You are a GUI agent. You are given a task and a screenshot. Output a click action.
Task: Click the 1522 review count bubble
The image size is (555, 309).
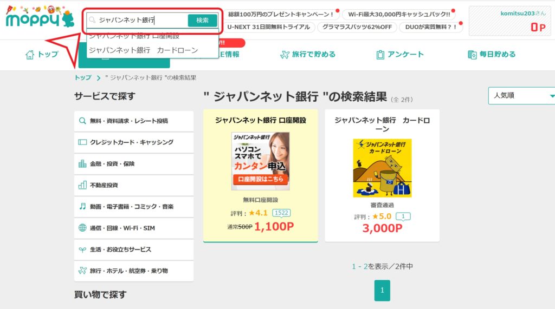tap(281, 213)
